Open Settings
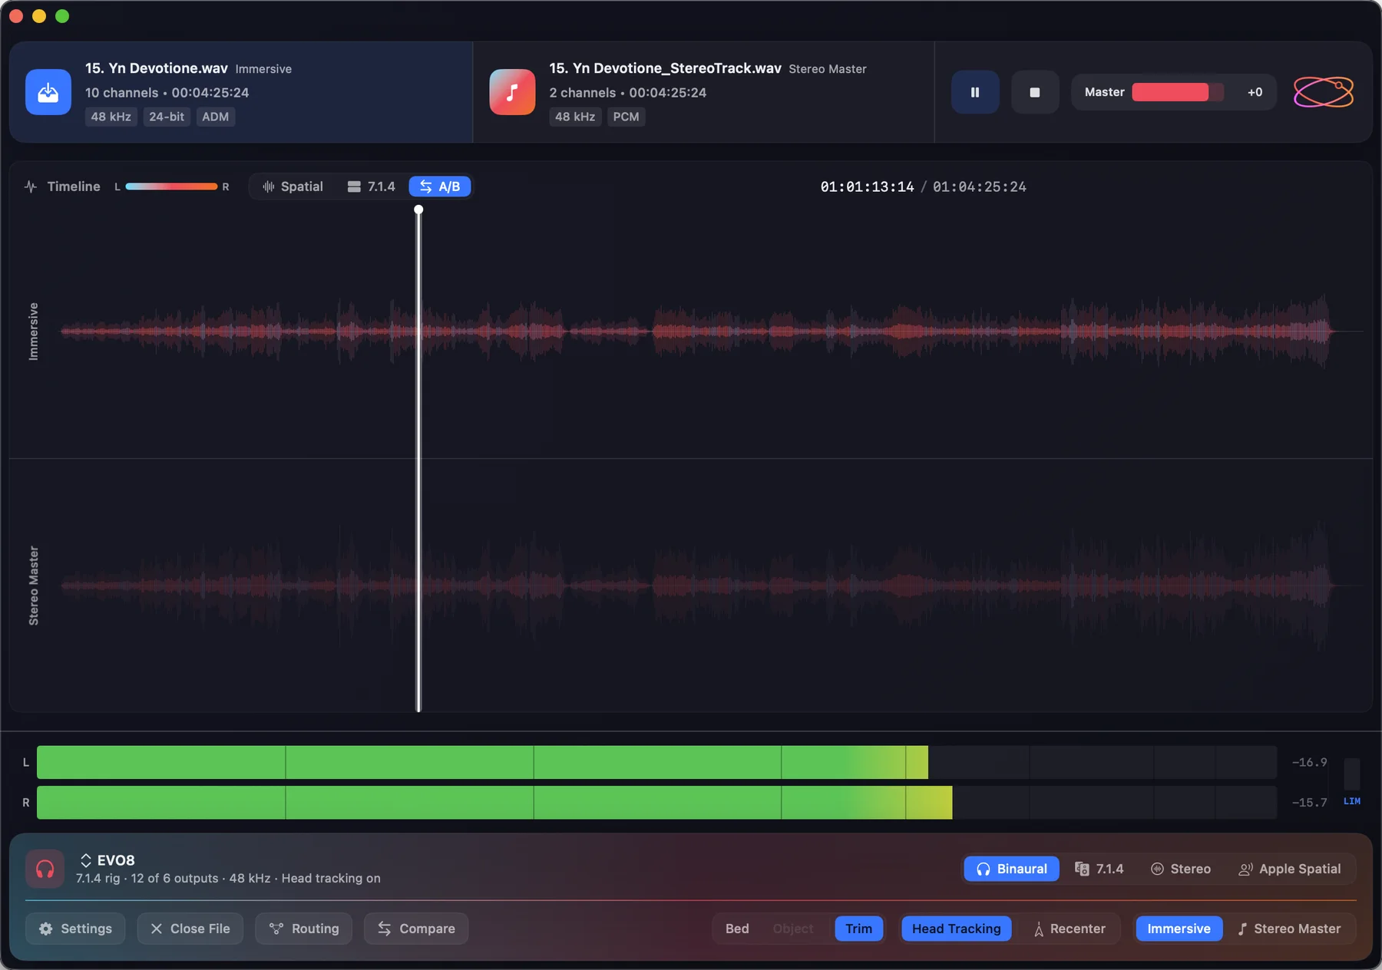 coord(75,929)
